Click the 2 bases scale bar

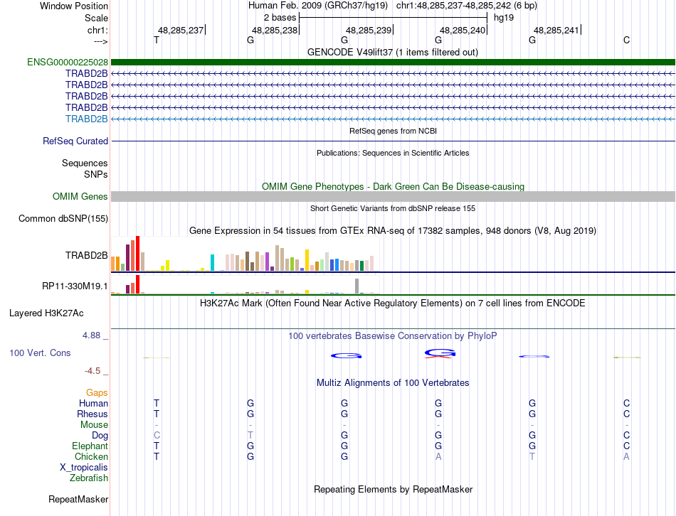coord(393,18)
